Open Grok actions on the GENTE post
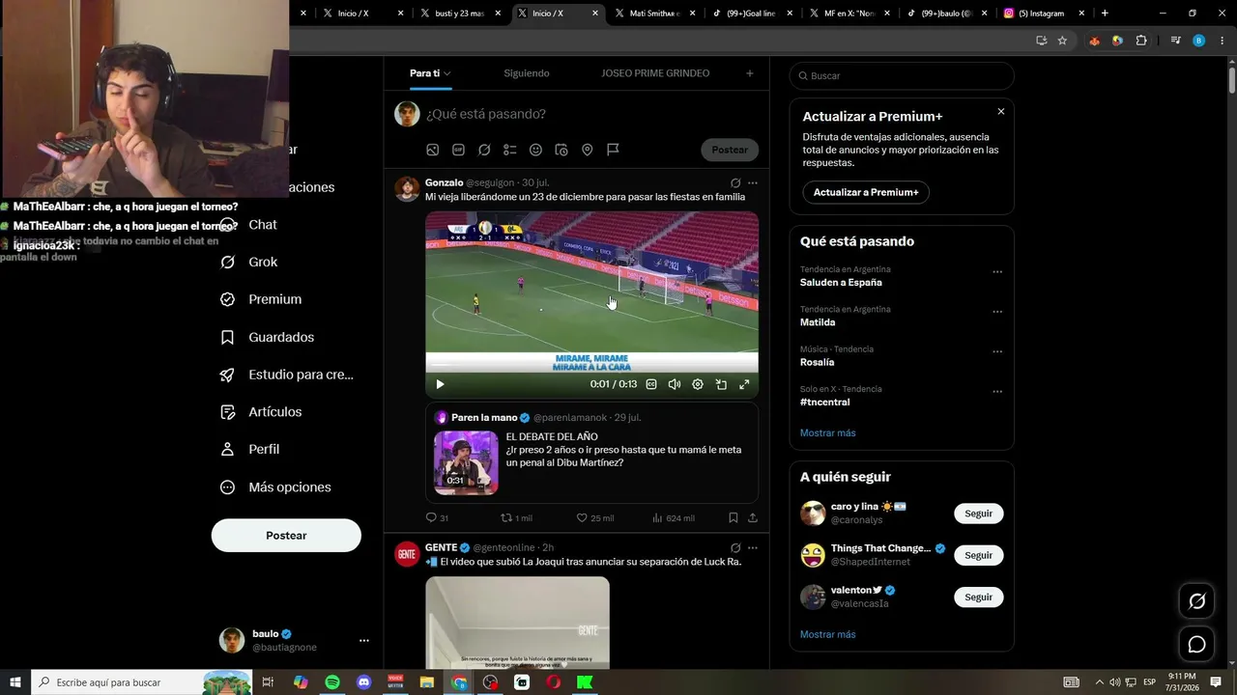This screenshot has height=695, width=1237. point(735,547)
